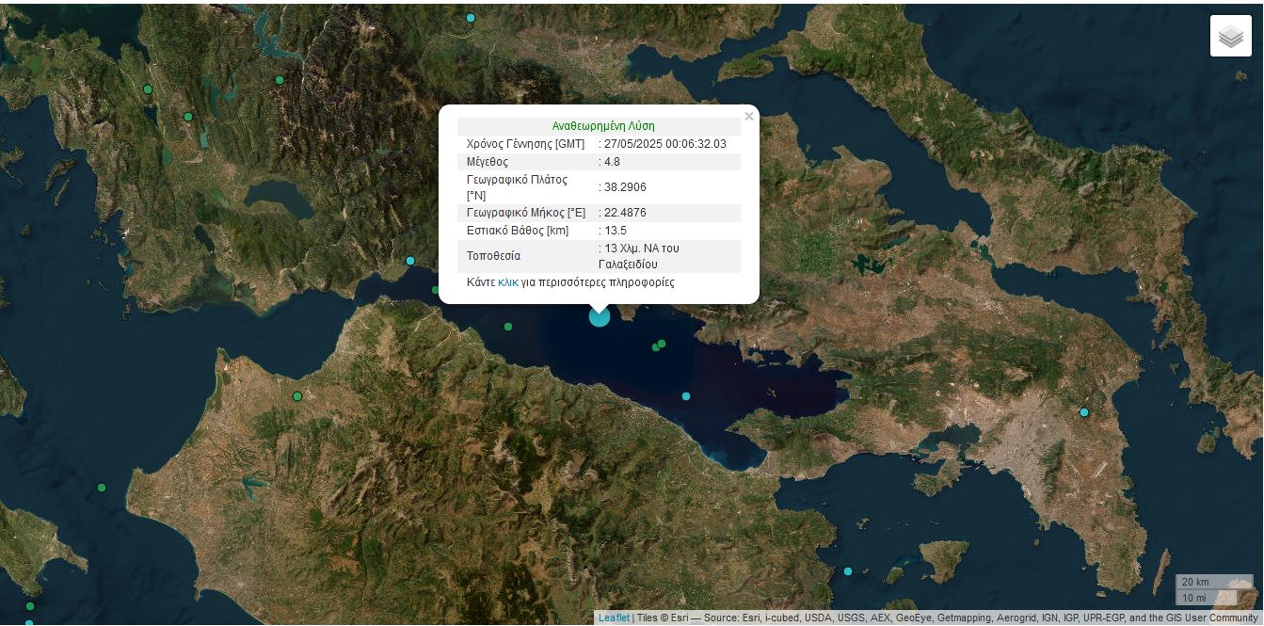Image resolution: width=1264 pixels, height=626 pixels.
Task: Click the location text "13 Χλμ. ΝΑ του Γαλαξειδίου"
Action: pos(640,256)
